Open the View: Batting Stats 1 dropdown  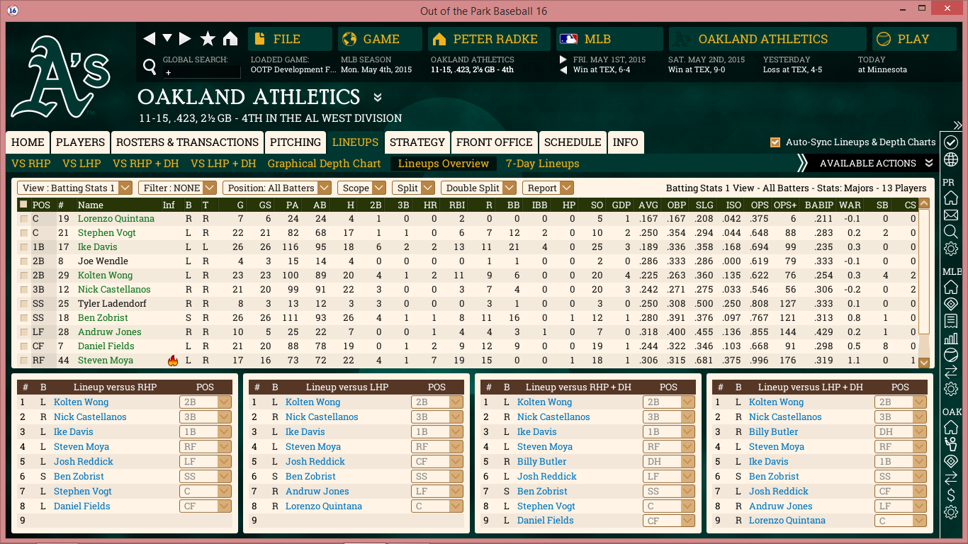[75, 188]
